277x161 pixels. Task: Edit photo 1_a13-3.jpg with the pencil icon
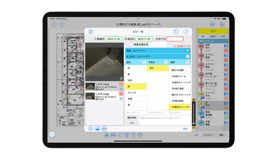pos(121,89)
